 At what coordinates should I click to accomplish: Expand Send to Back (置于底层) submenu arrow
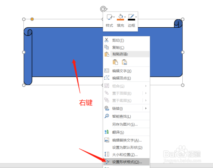pyautogui.click(x=146, y=100)
